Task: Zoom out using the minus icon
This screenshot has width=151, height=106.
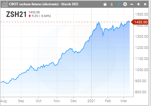Action: tap(132, 4)
